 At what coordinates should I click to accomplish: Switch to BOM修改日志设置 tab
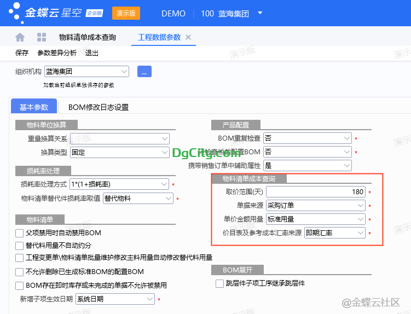pos(99,107)
